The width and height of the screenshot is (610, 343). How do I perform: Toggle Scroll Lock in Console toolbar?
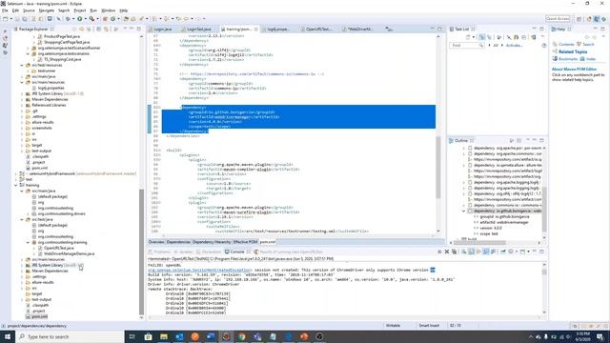(x=471, y=252)
